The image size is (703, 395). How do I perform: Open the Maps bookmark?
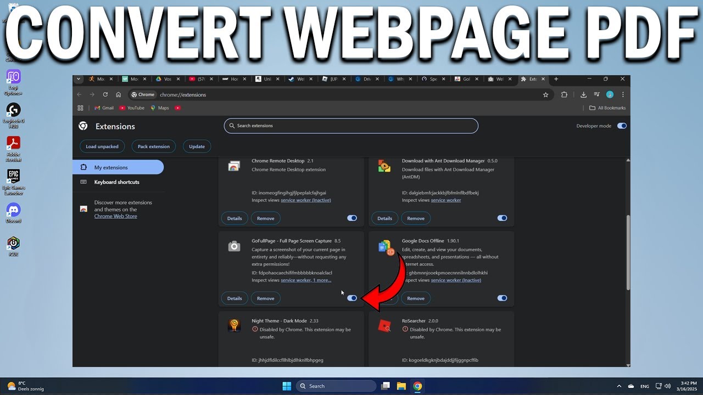click(160, 108)
